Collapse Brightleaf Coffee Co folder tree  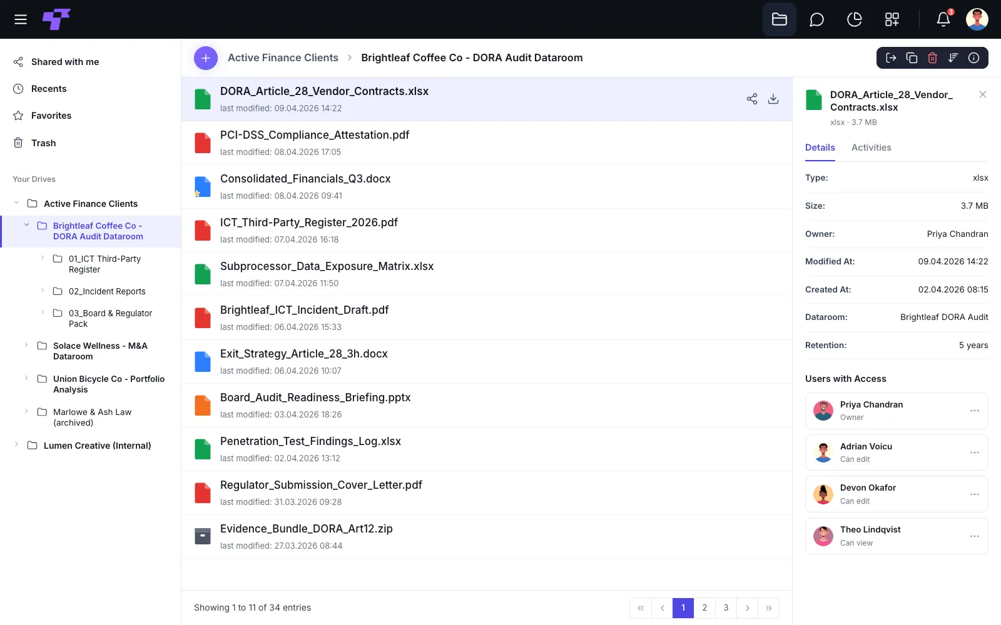26,225
